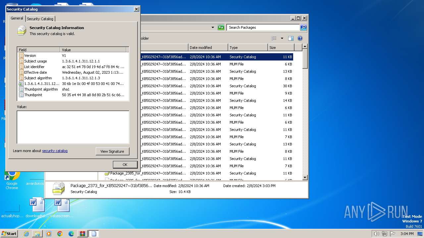Screen dimensions: 424x238
Task: Click Date created value in details pane
Action: [261, 186]
